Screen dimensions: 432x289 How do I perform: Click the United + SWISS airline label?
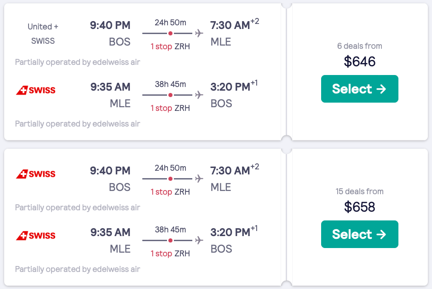(x=43, y=34)
